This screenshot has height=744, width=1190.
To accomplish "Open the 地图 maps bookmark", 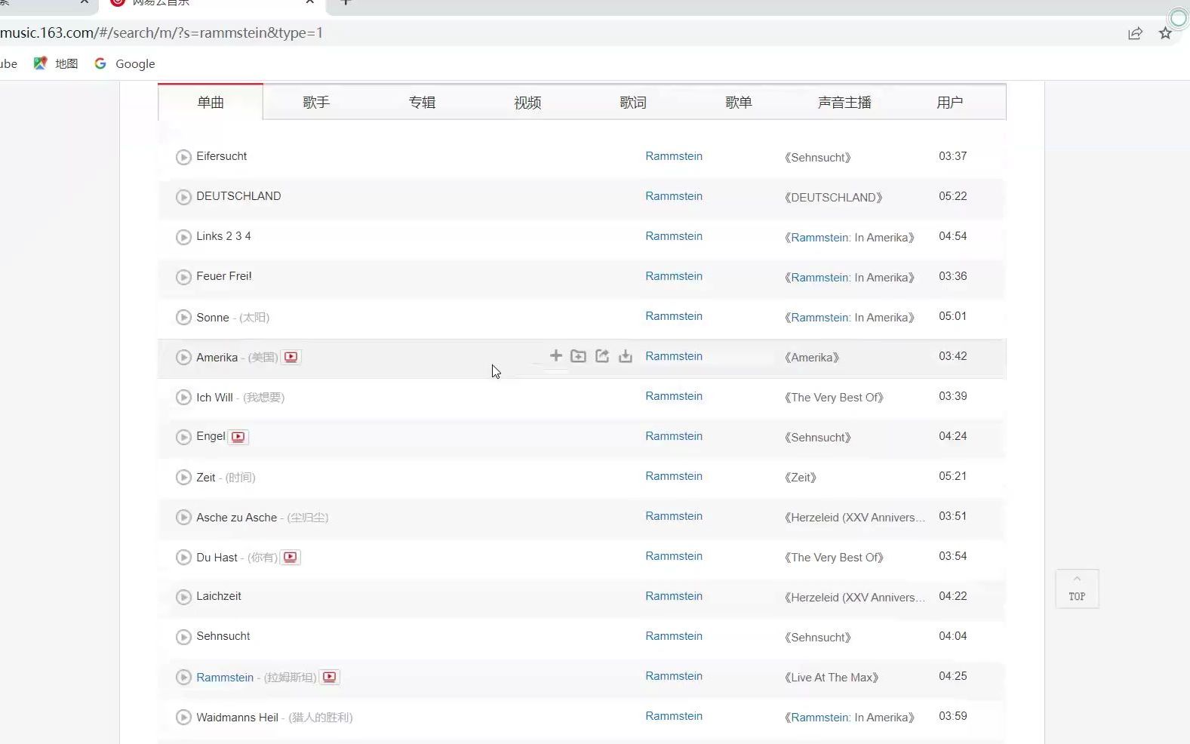I will (56, 63).
